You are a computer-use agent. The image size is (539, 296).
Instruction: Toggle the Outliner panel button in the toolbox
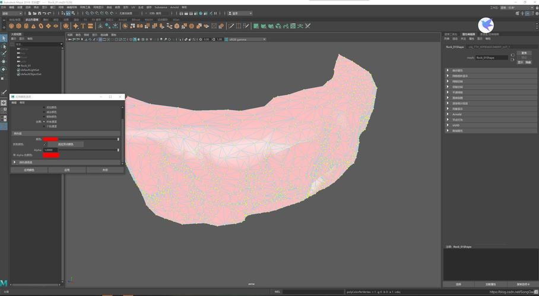pos(4,127)
